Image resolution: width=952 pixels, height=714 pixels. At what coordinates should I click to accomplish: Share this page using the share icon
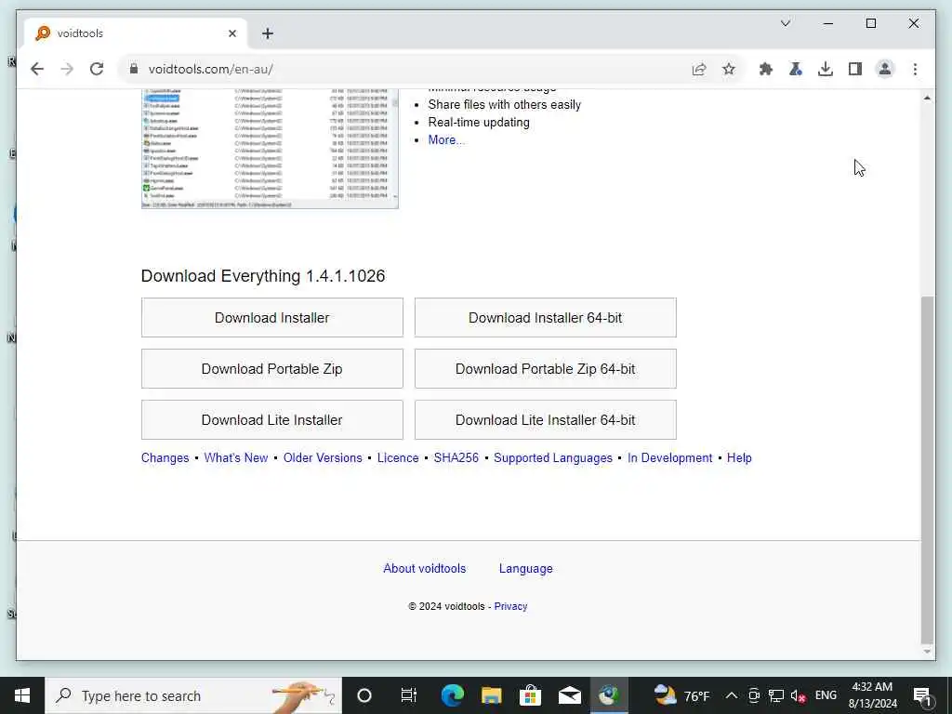699,69
